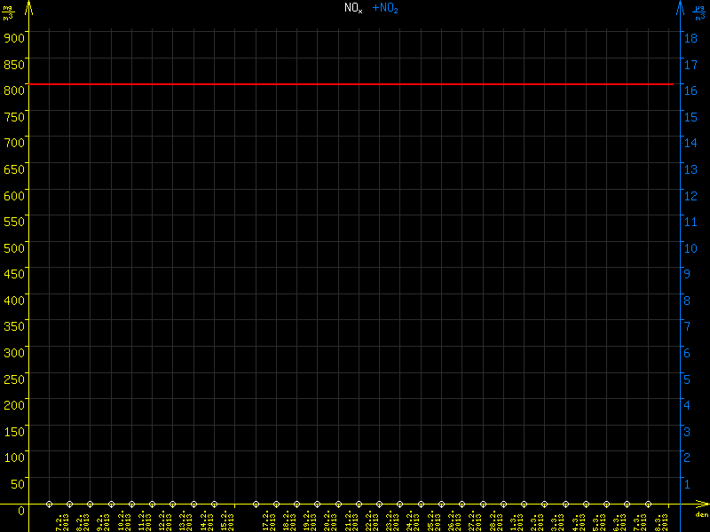The height and width of the screenshot is (532, 710).
Task: Click the data point just before 17.2.2013 label
Action: [x=256, y=504]
